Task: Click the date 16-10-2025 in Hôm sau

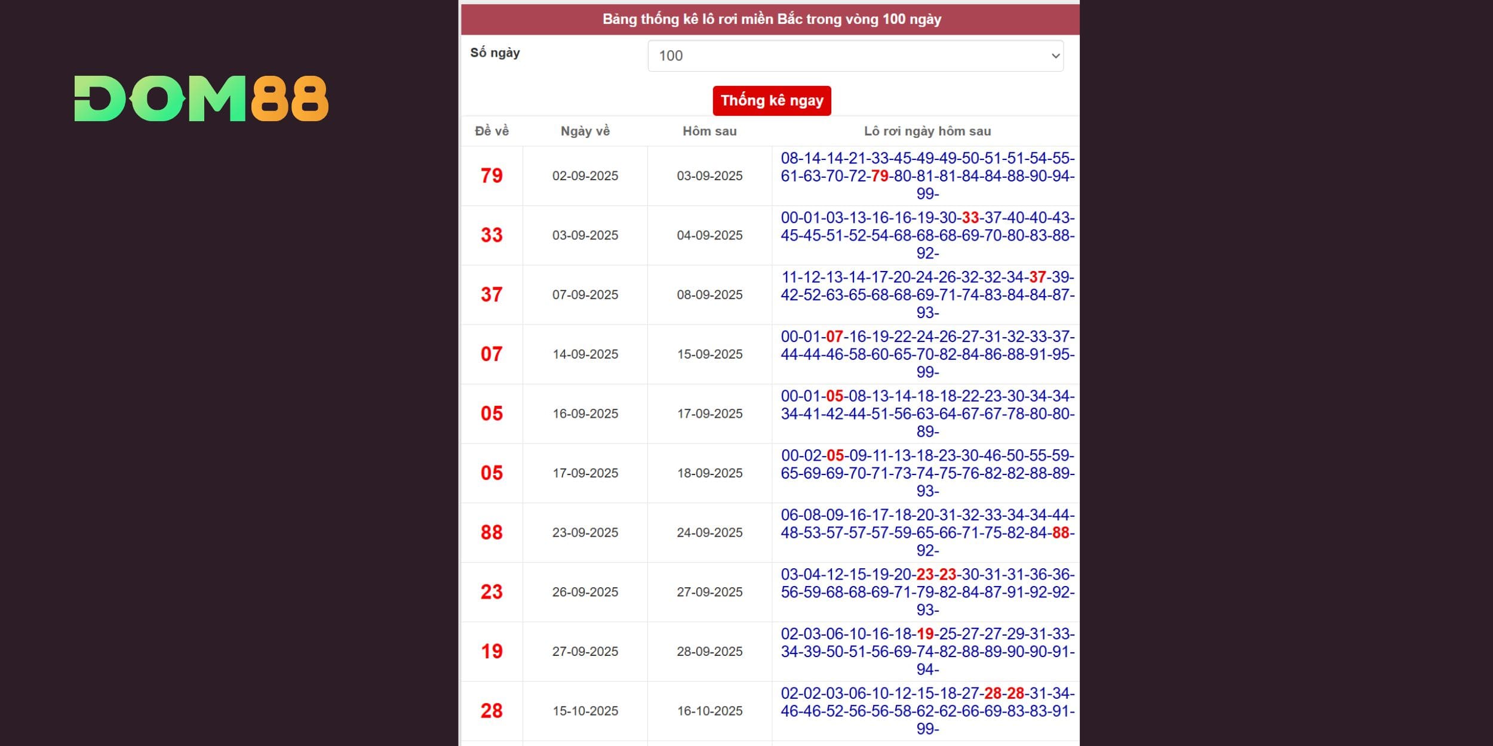Action: pyautogui.click(x=709, y=711)
